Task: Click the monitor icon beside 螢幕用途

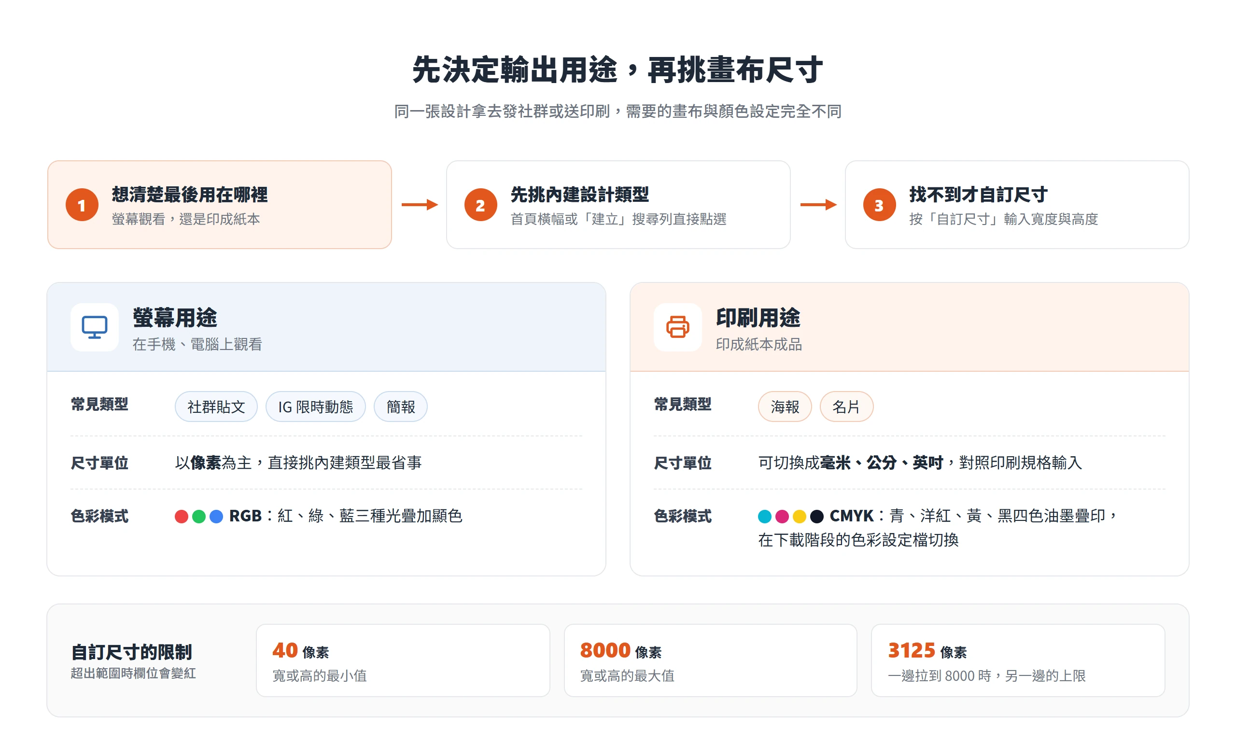Action: tap(94, 327)
